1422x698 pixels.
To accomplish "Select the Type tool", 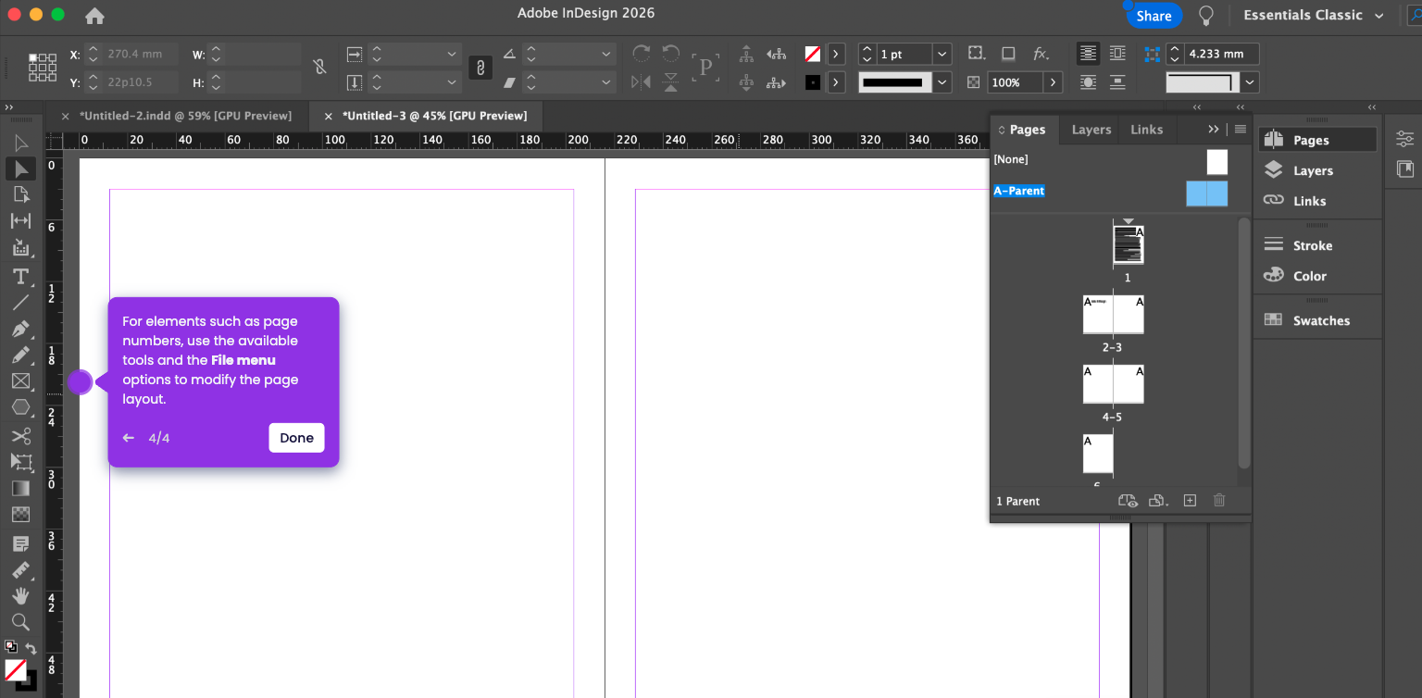I will click(20, 276).
